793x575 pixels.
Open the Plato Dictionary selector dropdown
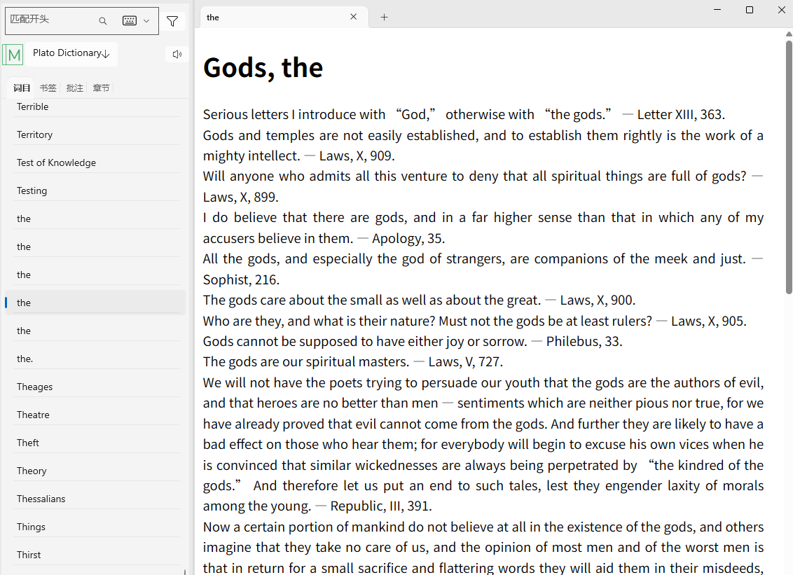(70, 53)
